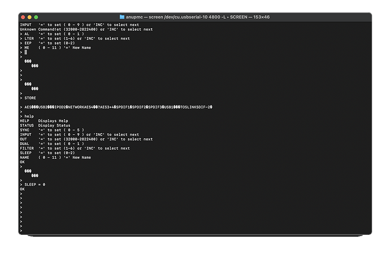Close the terminal window with the red button
Viewport: 390px width, 258px height.
pos(23,17)
